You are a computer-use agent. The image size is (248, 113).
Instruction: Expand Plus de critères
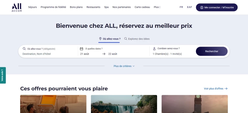124,66
